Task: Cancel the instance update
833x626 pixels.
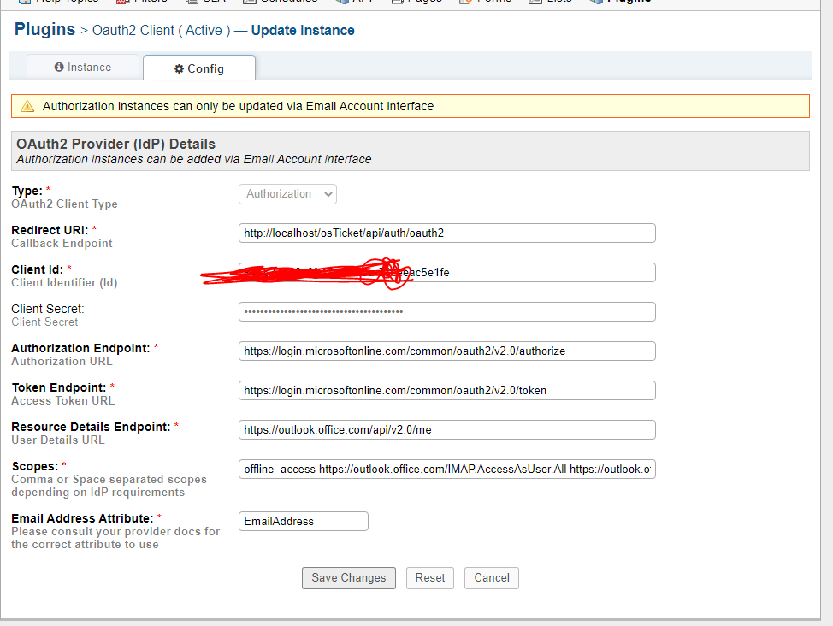Action: 492,578
